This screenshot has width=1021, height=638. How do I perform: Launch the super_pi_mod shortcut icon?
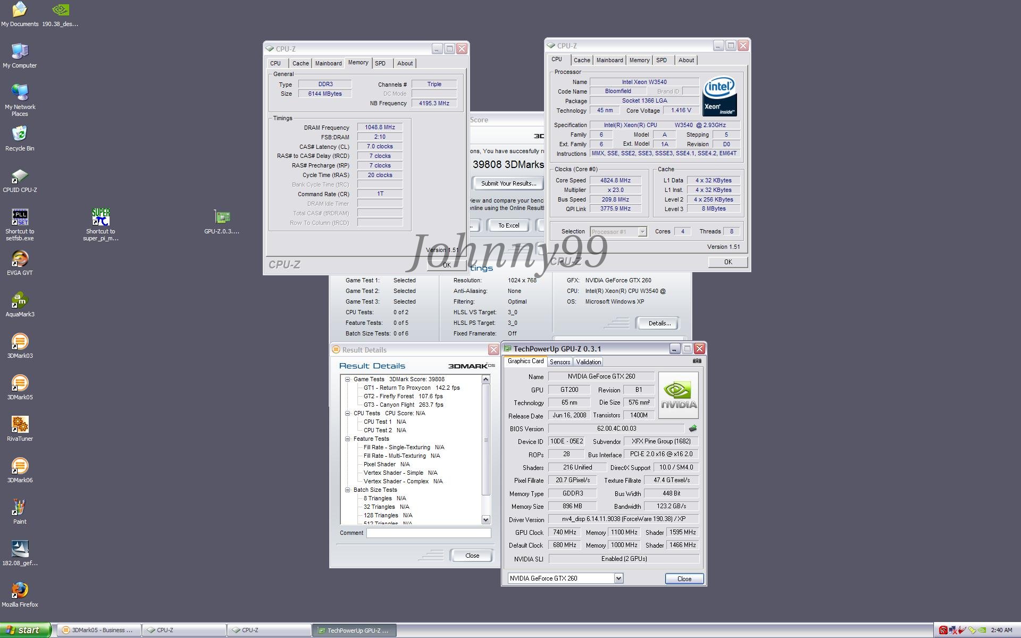pyautogui.click(x=101, y=224)
